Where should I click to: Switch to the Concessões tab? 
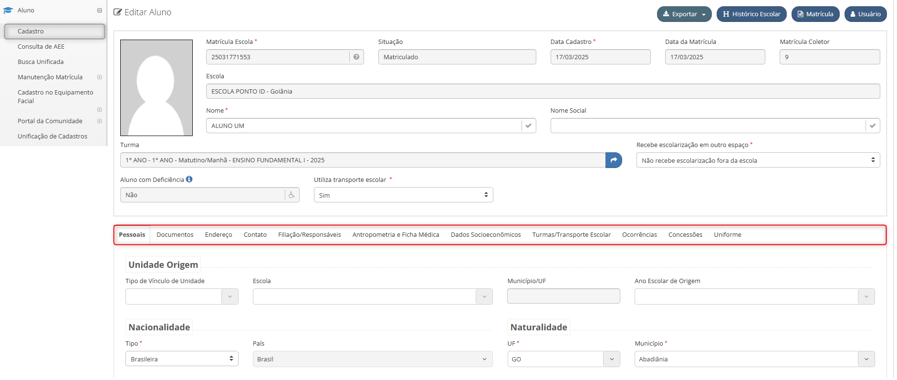685,234
